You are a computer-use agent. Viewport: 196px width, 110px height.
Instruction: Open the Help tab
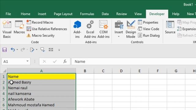(176, 14)
